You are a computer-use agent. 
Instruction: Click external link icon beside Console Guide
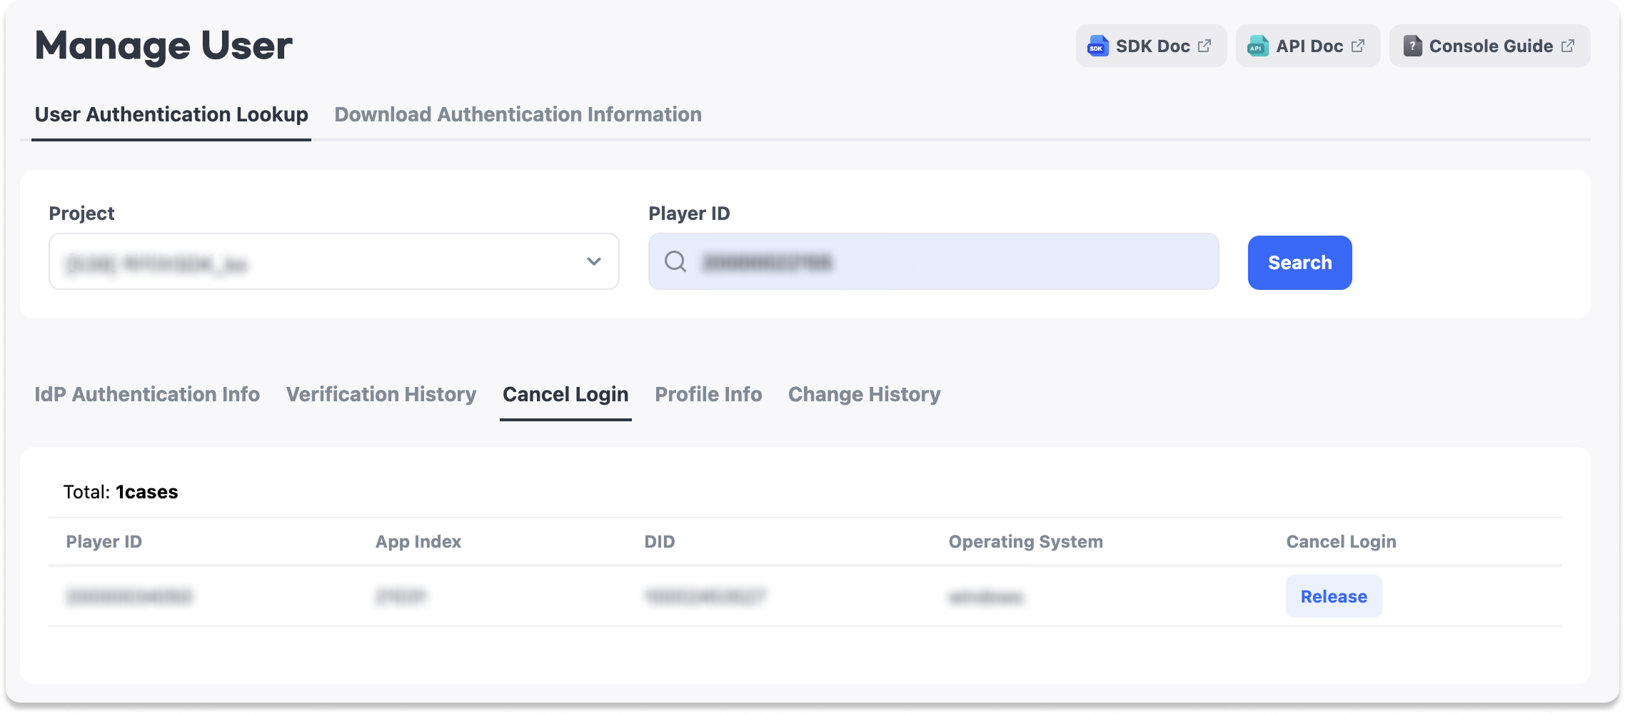click(1568, 46)
